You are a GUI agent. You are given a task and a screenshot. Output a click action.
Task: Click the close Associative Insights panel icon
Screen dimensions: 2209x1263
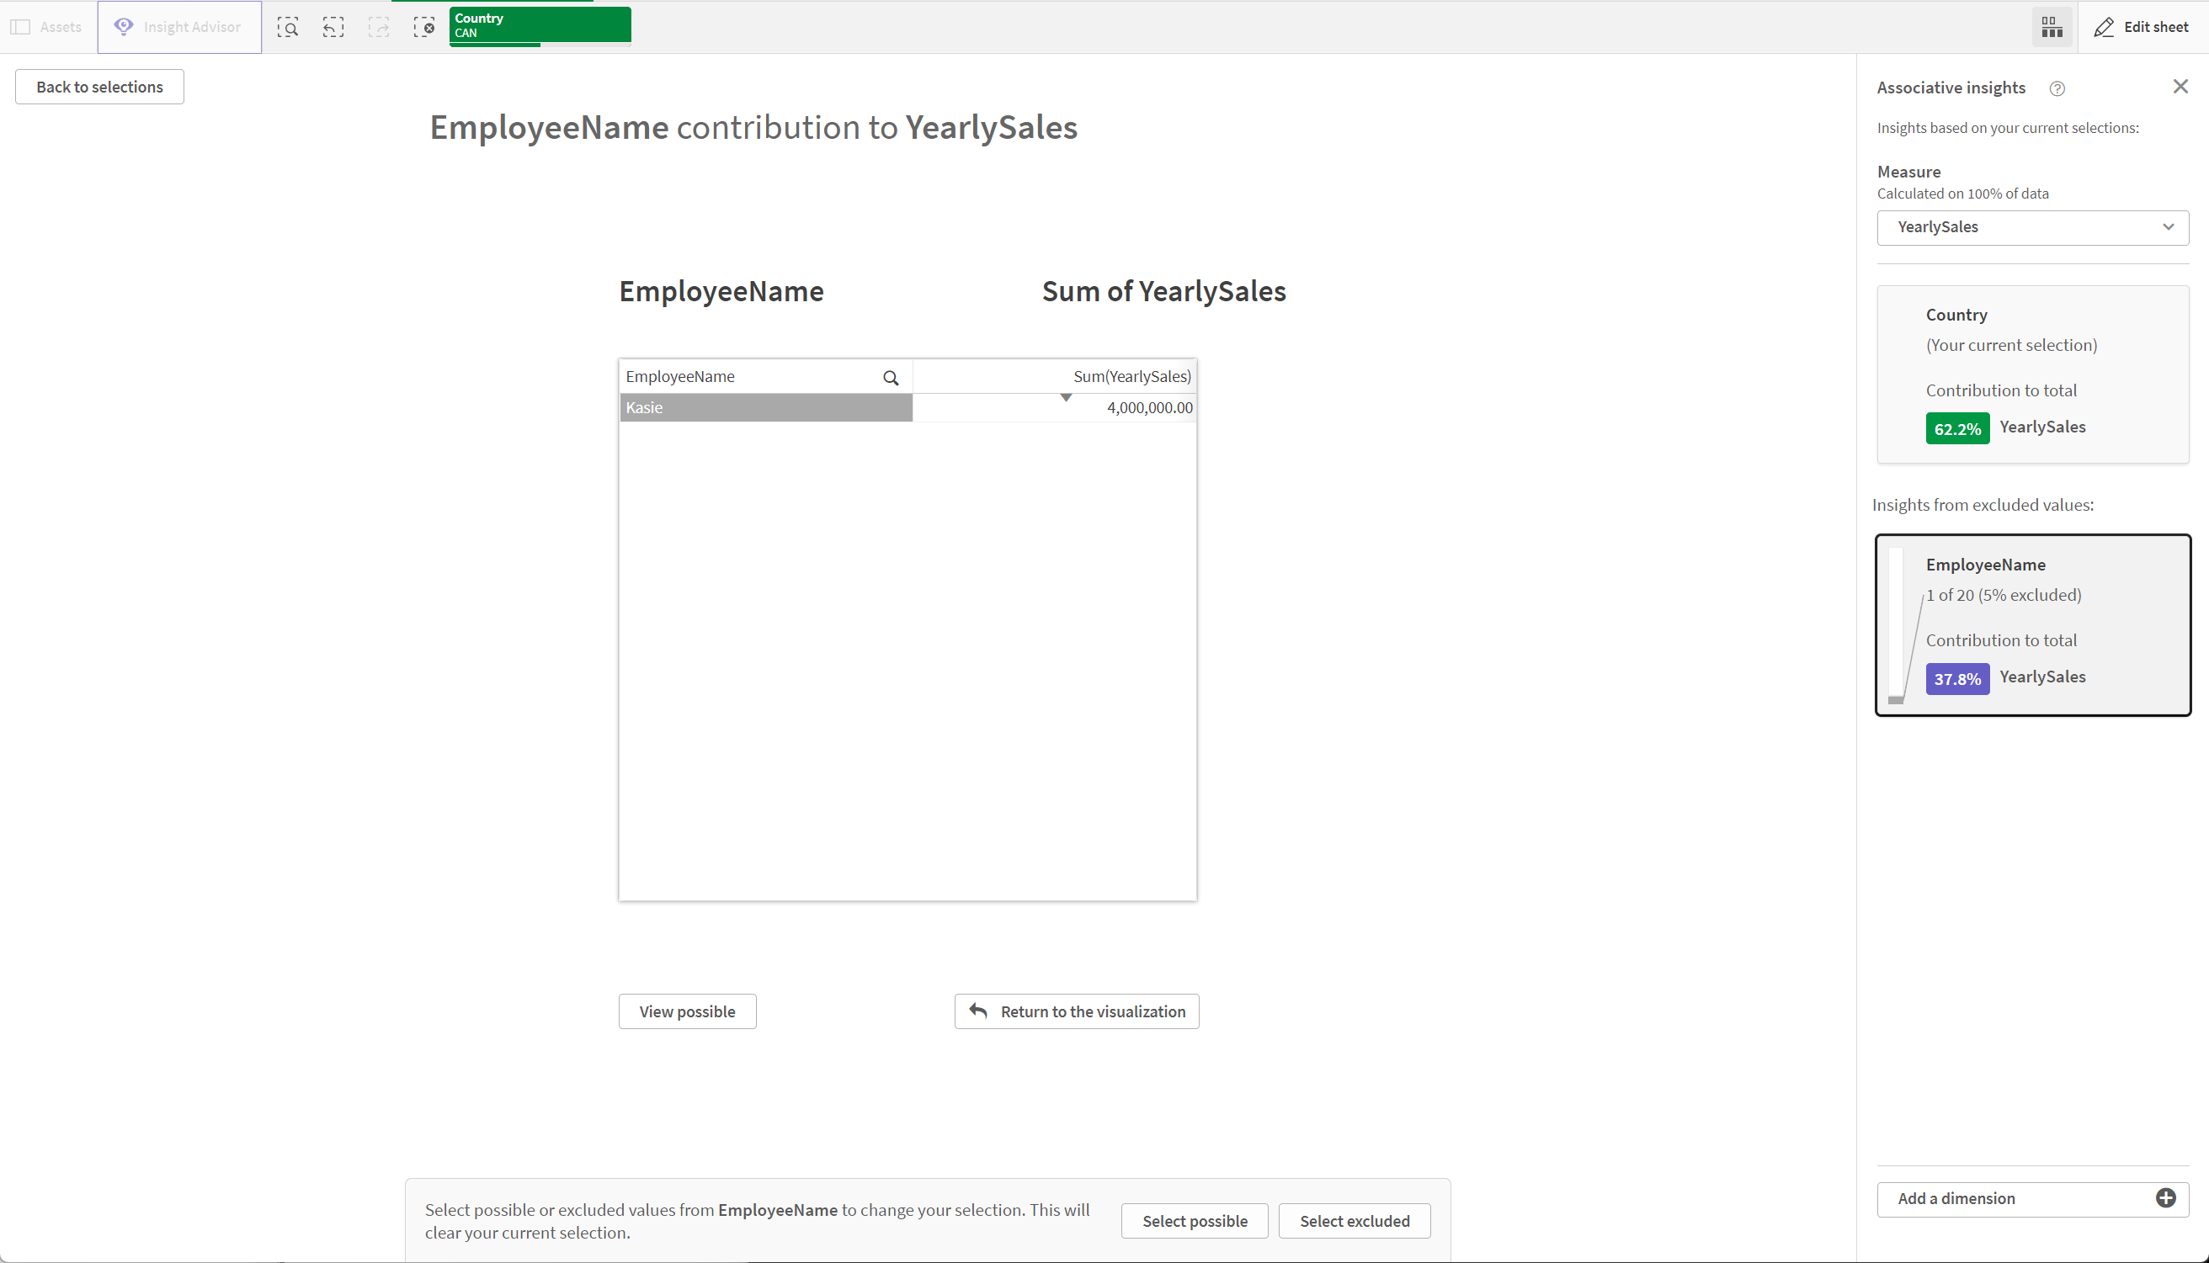[2182, 87]
